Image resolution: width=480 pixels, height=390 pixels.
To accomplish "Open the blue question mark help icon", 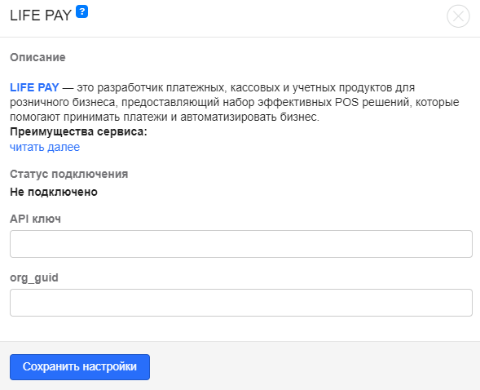I will point(81,12).
